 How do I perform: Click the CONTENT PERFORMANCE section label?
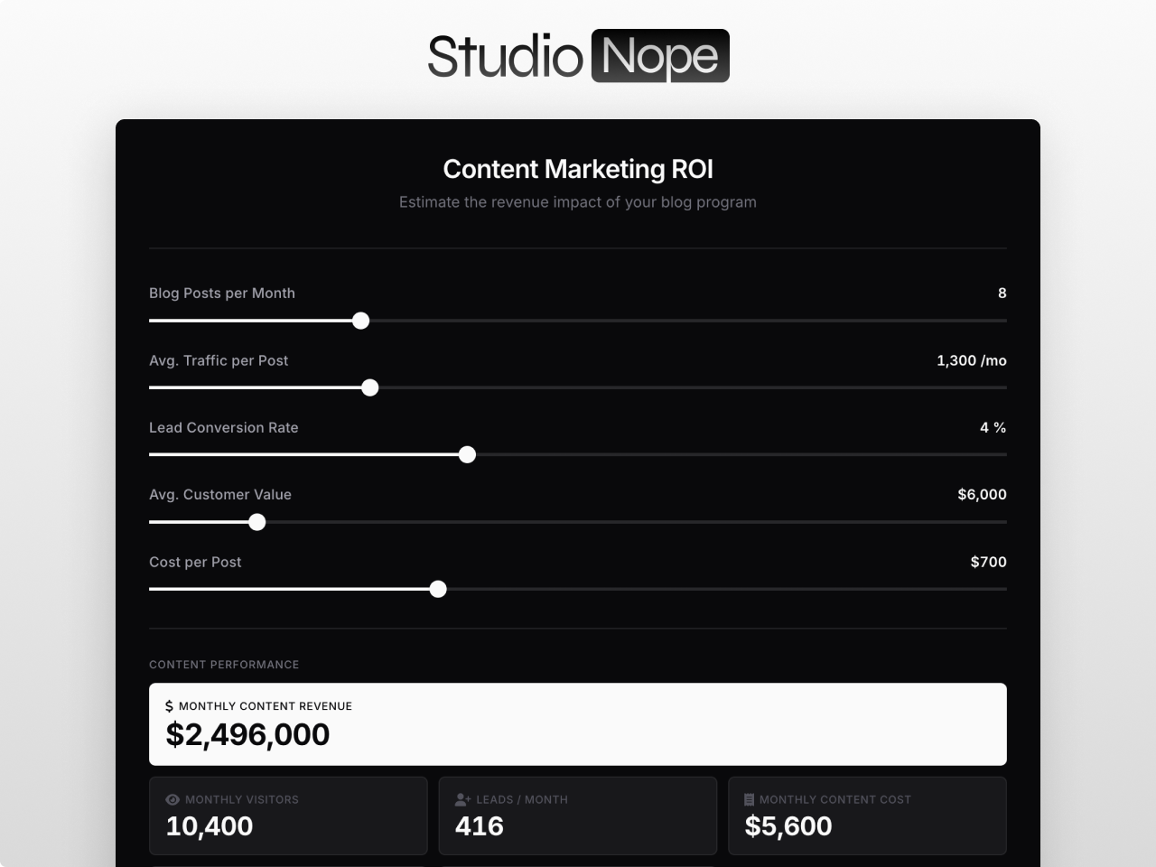(x=224, y=665)
